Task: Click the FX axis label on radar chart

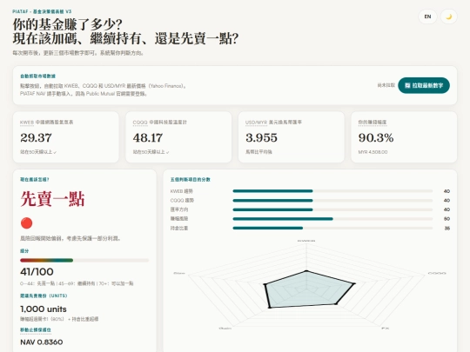Action: coord(386,329)
